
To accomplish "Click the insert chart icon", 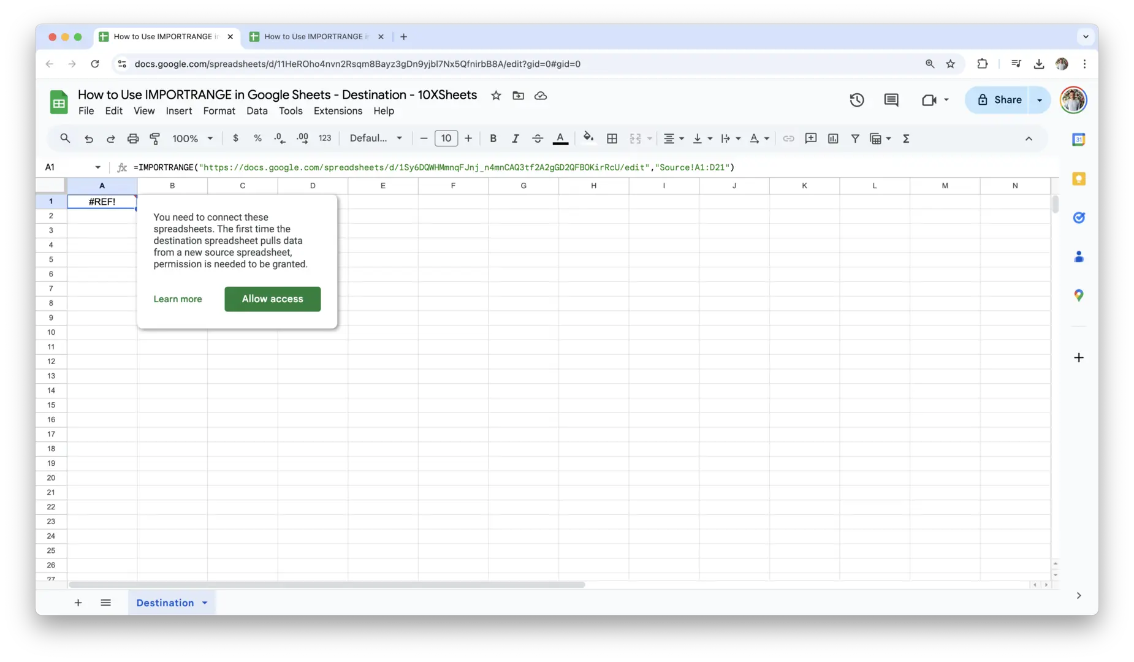I will tap(832, 139).
